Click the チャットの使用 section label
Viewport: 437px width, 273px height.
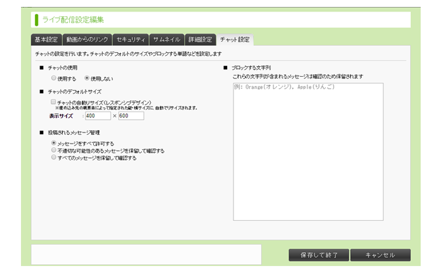point(62,68)
